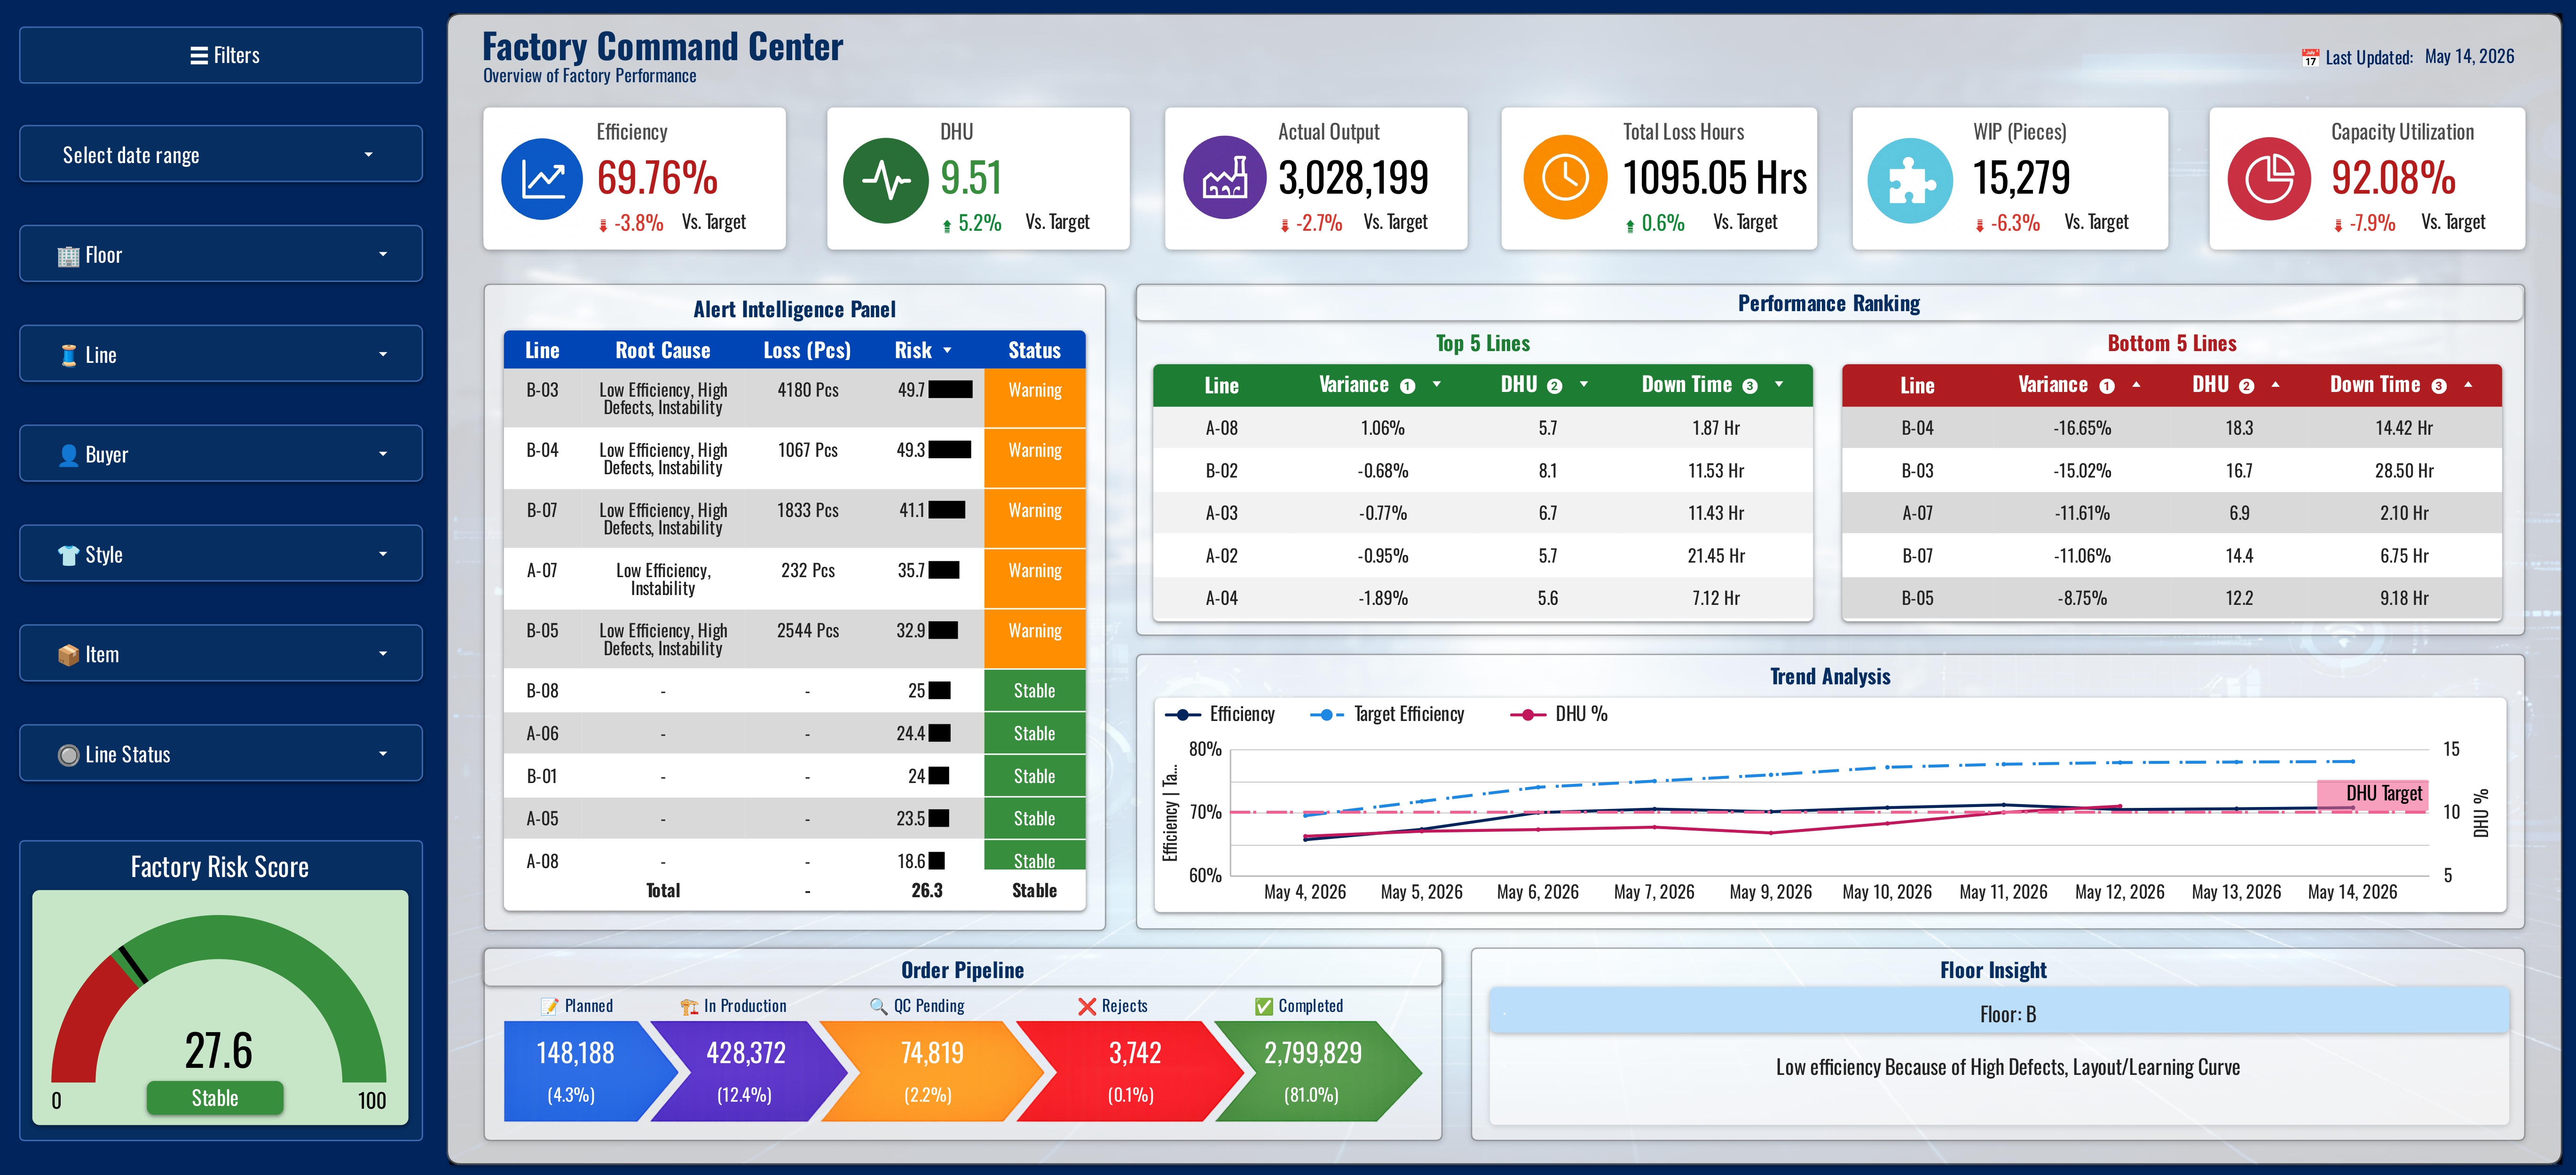The height and width of the screenshot is (1175, 2576).
Task: Click the Efficiency legend marker
Action: [x=1183, y=715]
